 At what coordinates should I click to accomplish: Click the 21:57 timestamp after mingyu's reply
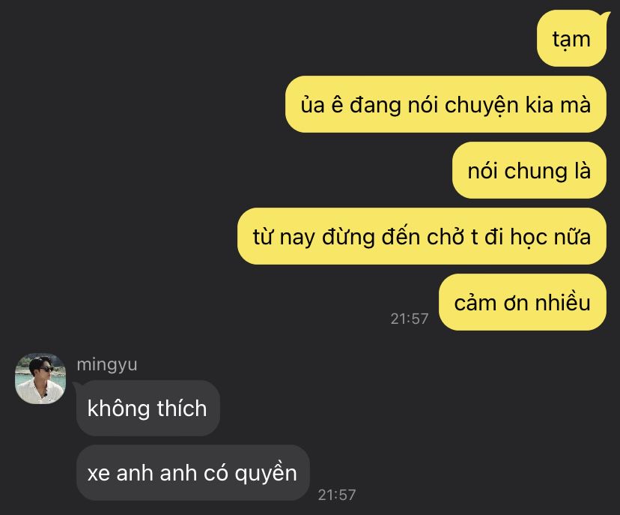tap(337, 495)
